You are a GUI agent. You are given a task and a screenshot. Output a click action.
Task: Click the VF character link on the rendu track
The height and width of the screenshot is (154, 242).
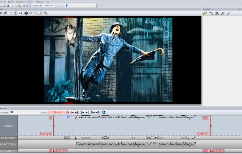(68, 117)
